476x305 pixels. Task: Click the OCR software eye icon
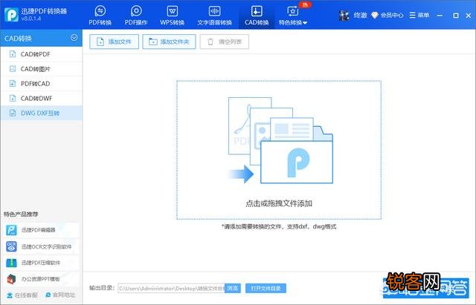click(x=12, y=246)
